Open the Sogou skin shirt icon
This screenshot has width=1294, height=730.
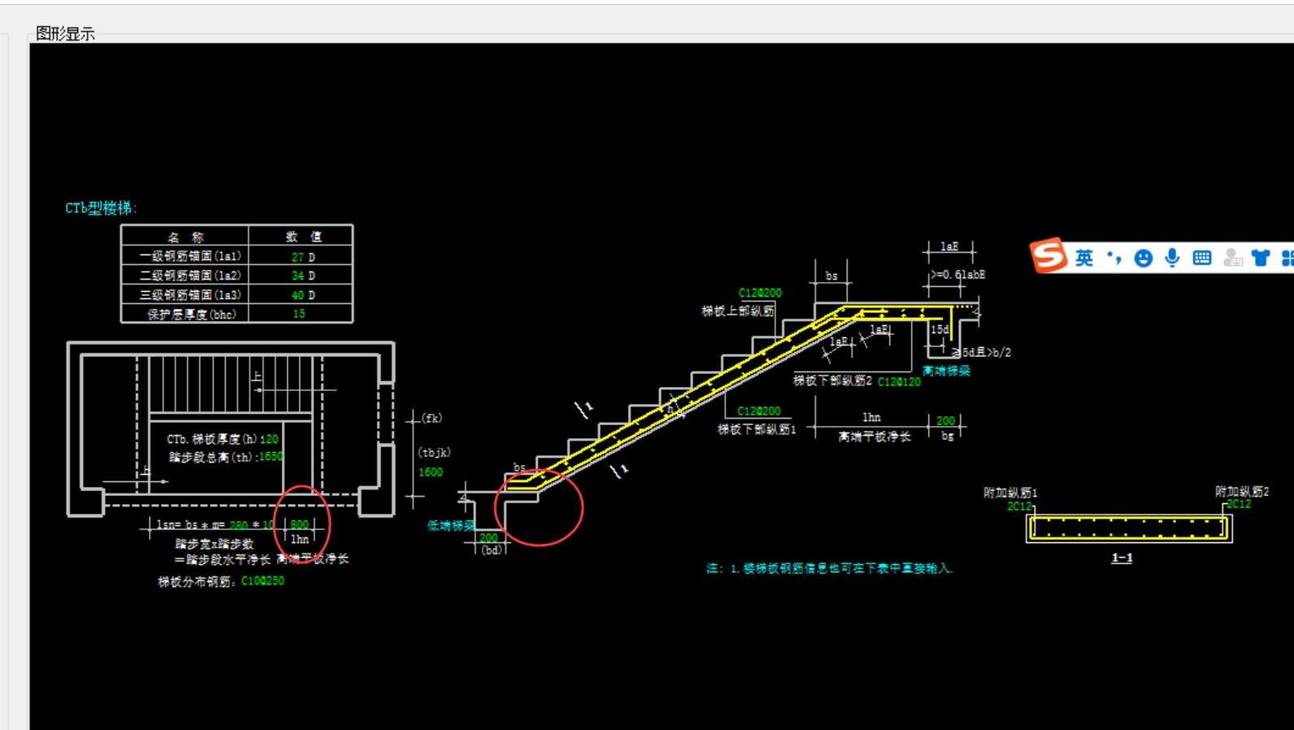point(1261,259)
